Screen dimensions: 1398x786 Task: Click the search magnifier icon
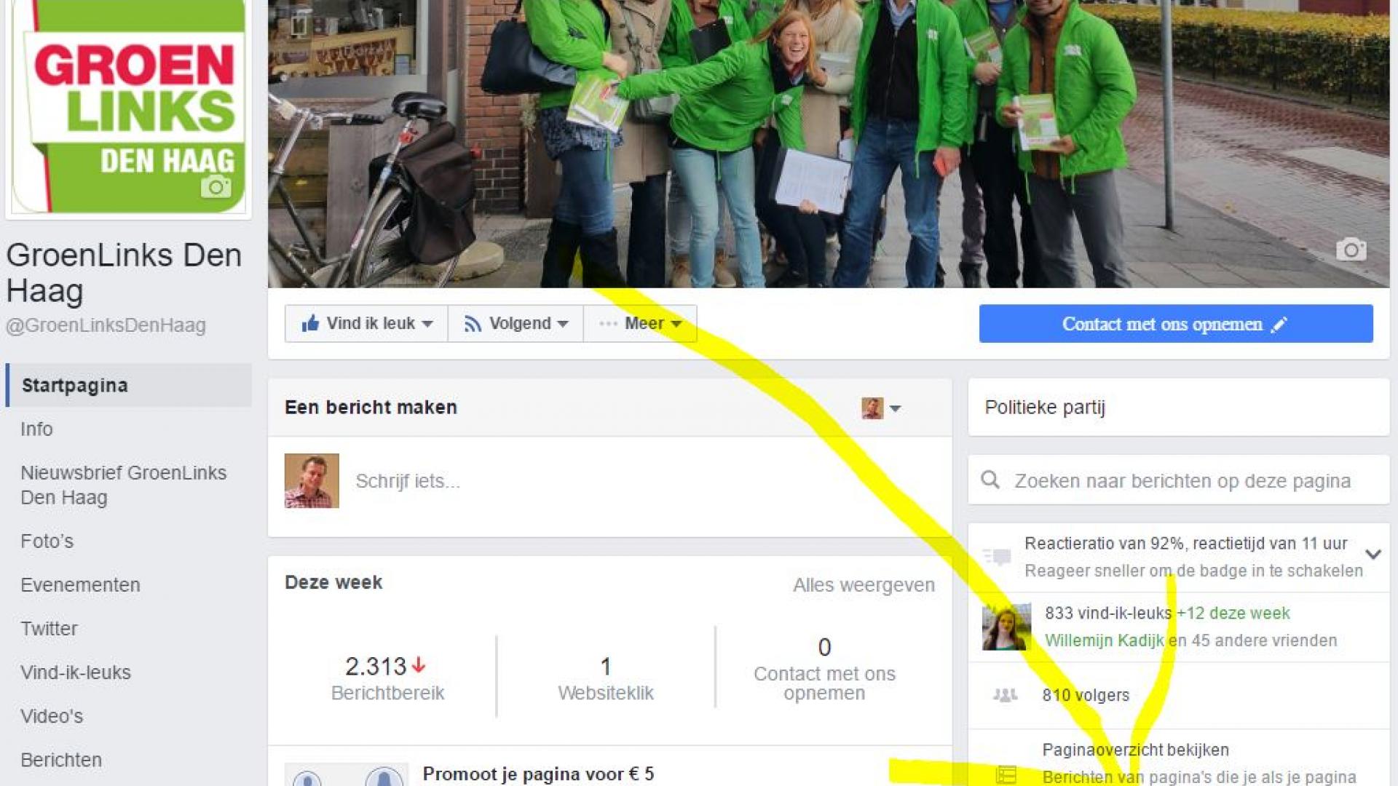990,480
